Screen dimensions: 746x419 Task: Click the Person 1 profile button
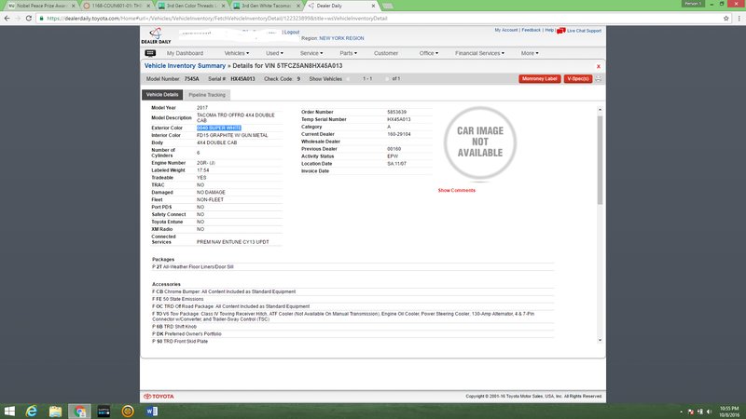[692, 4]
